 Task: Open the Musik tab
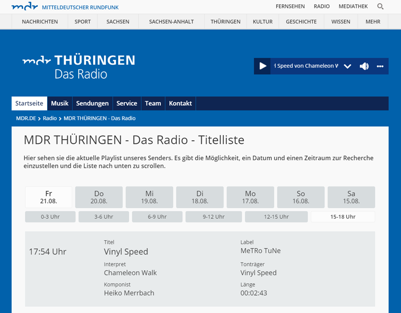(60, 103)
